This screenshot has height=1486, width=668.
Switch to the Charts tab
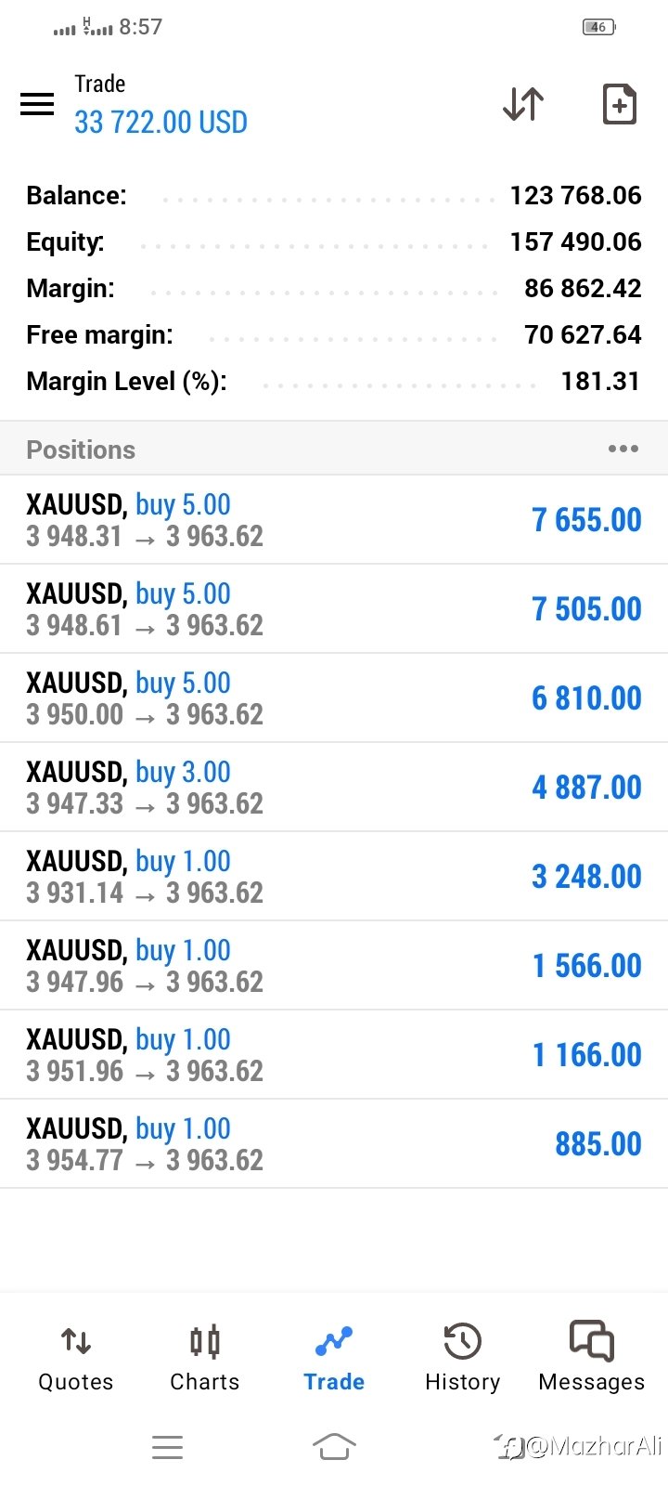[204, 1358]
